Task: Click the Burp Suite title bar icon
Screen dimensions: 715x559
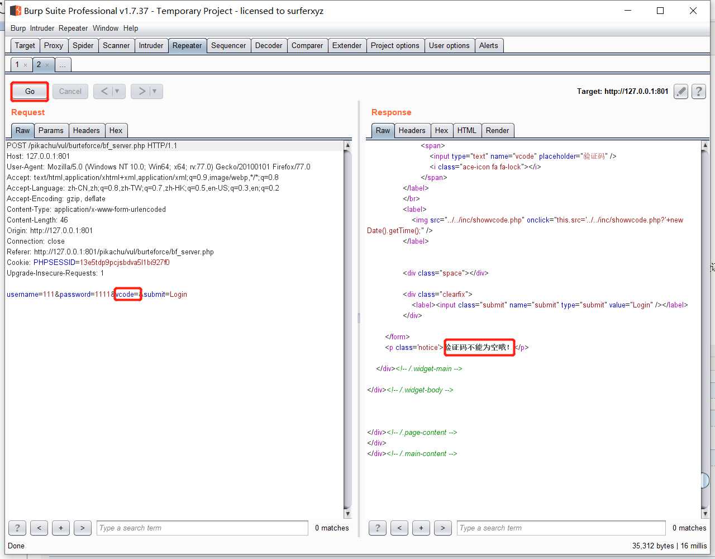Action: point(16,11)
